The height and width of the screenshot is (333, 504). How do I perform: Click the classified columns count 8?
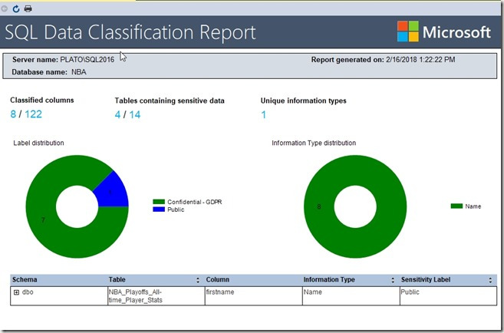tap(13, 115)
